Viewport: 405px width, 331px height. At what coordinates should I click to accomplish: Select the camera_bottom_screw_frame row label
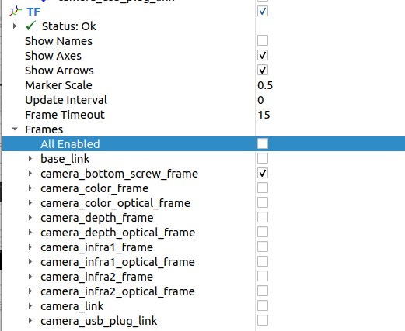119,174
